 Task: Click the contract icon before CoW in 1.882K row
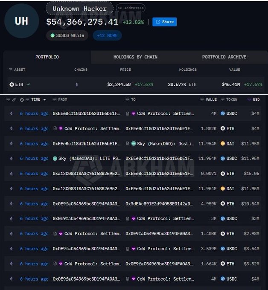tap(55, 128)
